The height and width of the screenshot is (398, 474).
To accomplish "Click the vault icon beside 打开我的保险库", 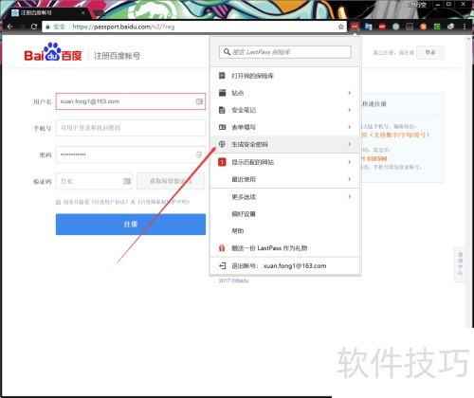I will [222, 76].
